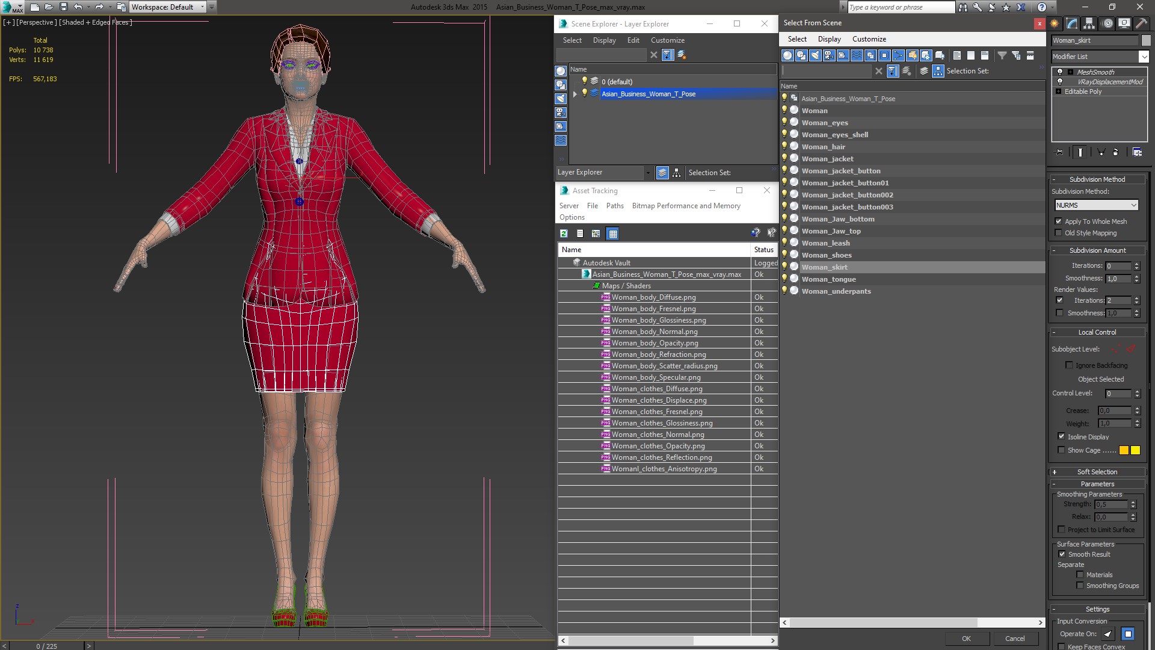Open the Motion command panel tab
Image resolution: width=1155 pixels, height=650 pixels.
pyautogui.click(x=1107, y=23)
